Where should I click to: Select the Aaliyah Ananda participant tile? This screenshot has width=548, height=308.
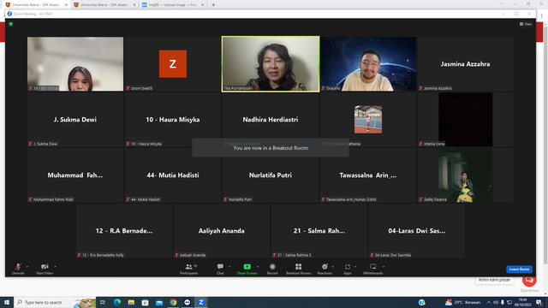coord(222,230)
